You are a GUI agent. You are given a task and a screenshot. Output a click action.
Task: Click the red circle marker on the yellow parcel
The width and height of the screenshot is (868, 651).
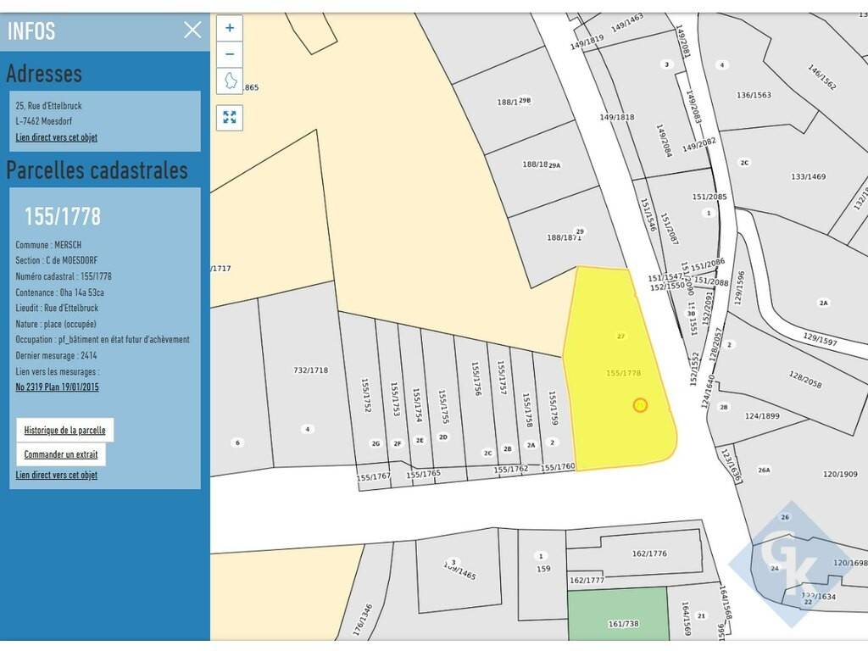[x=640, y=405]
